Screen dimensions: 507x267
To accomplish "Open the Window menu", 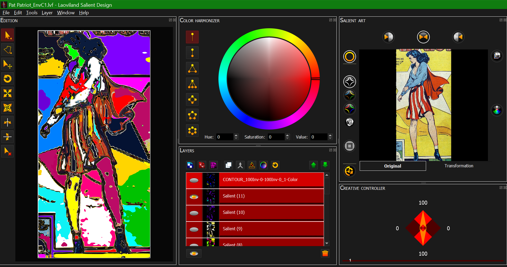I will click(x=66, y=13).
